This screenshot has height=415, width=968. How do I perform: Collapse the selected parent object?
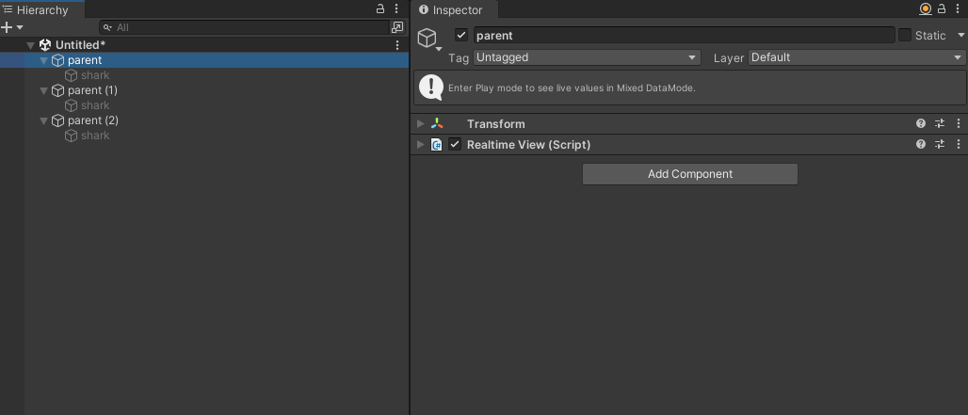click(x=43, y=60)
